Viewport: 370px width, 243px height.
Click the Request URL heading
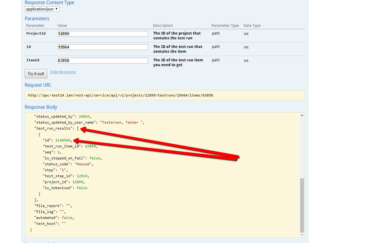coord(38,85)
